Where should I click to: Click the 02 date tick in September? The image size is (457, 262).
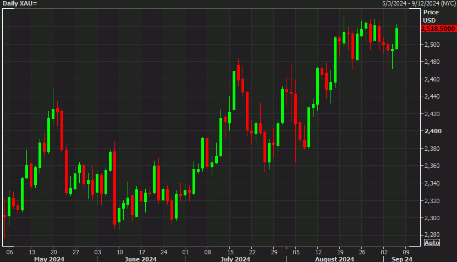point(384,252)
